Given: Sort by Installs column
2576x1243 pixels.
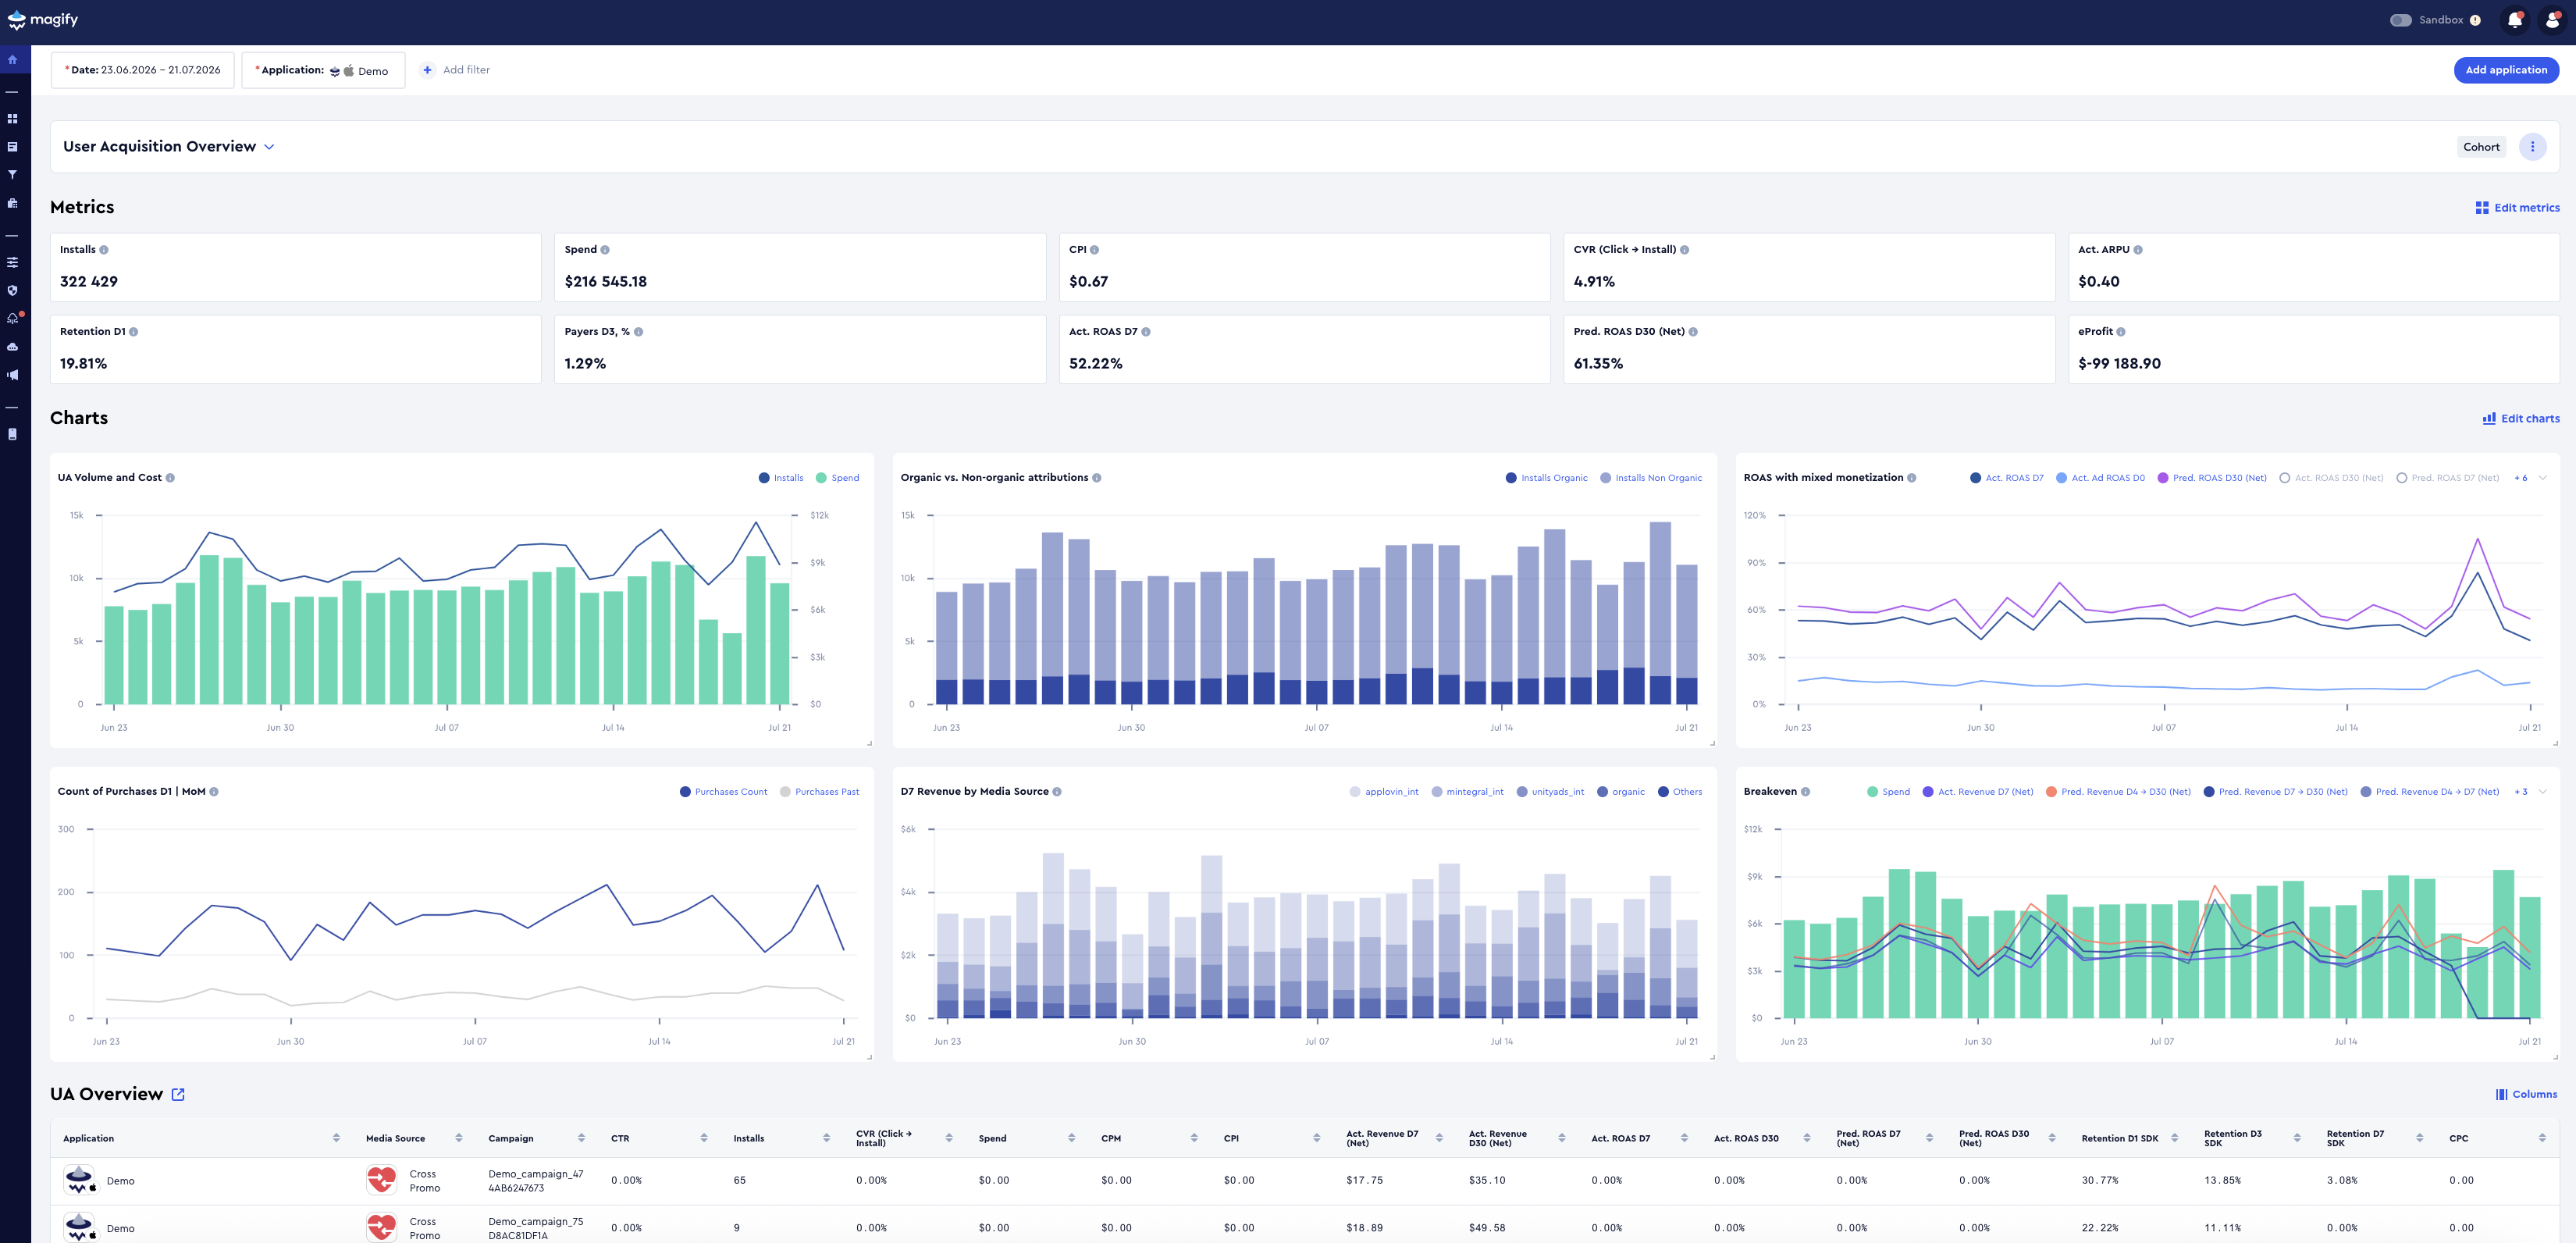Looking at the screenshot, I should (826, 1138).
